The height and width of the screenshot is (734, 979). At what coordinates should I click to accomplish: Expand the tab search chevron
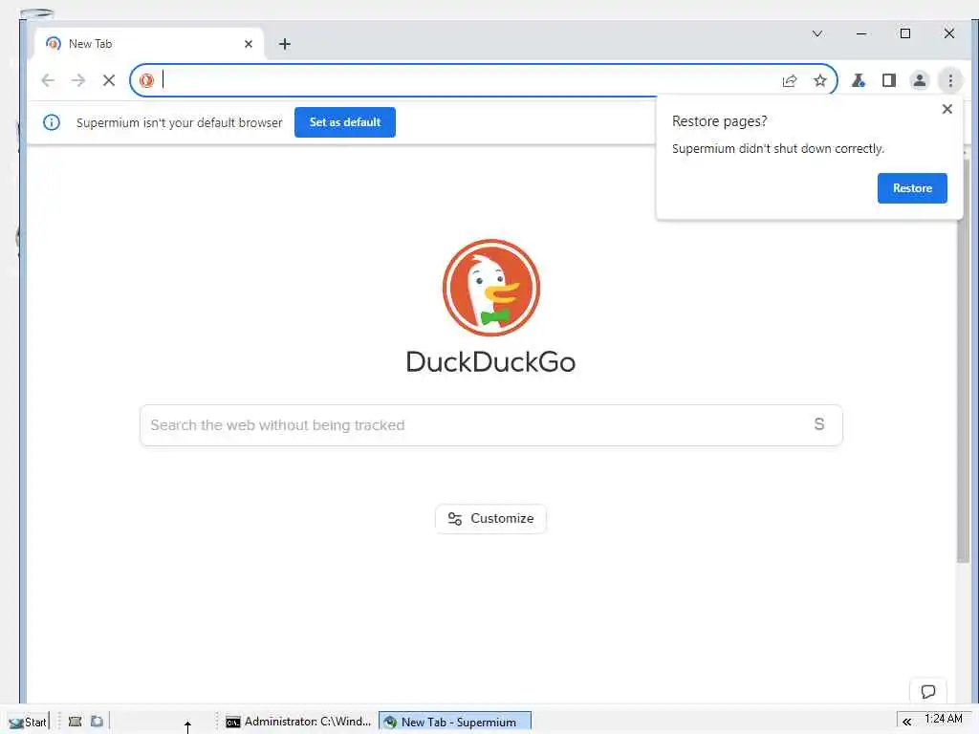pyautogui.click(x=816, y=33)
